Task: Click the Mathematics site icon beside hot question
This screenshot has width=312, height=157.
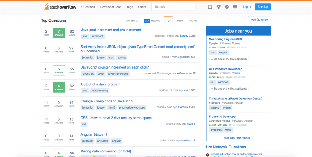Action: pos(208,155)
